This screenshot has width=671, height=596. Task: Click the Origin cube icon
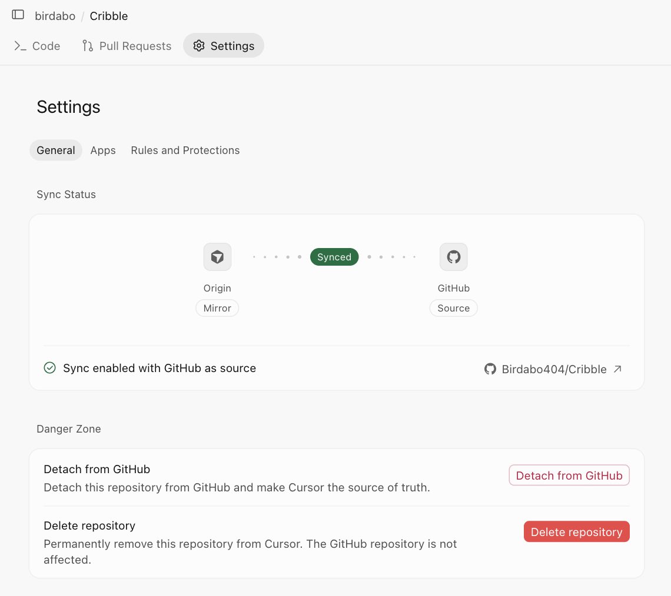point(217,257)
